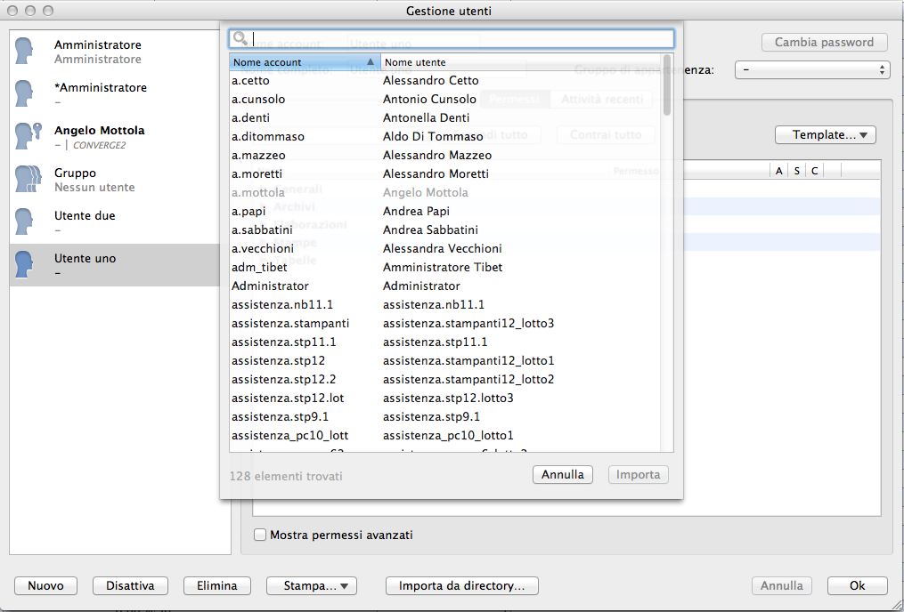Viewport: 904px width, 612px height.
Task: Sort by the Nome account column header
Action: [304, 62]
